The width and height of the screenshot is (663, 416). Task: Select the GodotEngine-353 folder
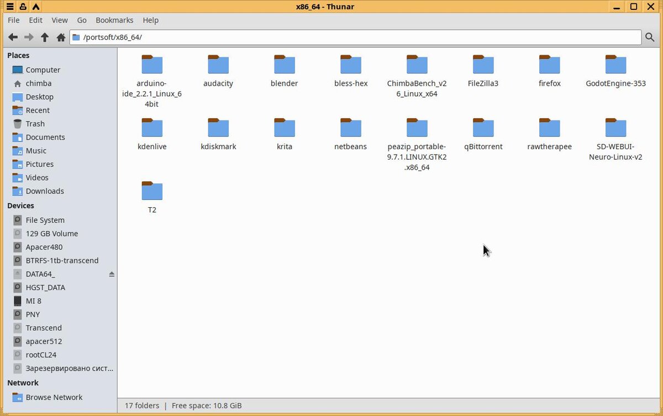(x=616, y=71)
